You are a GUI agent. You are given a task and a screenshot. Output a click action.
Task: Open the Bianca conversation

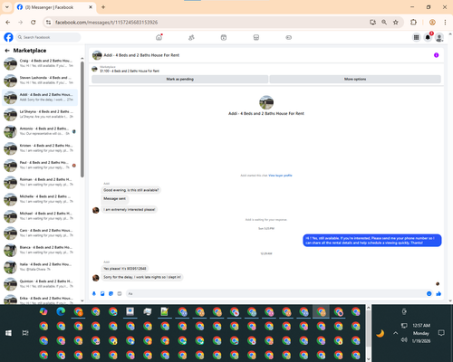coord(40,250)
